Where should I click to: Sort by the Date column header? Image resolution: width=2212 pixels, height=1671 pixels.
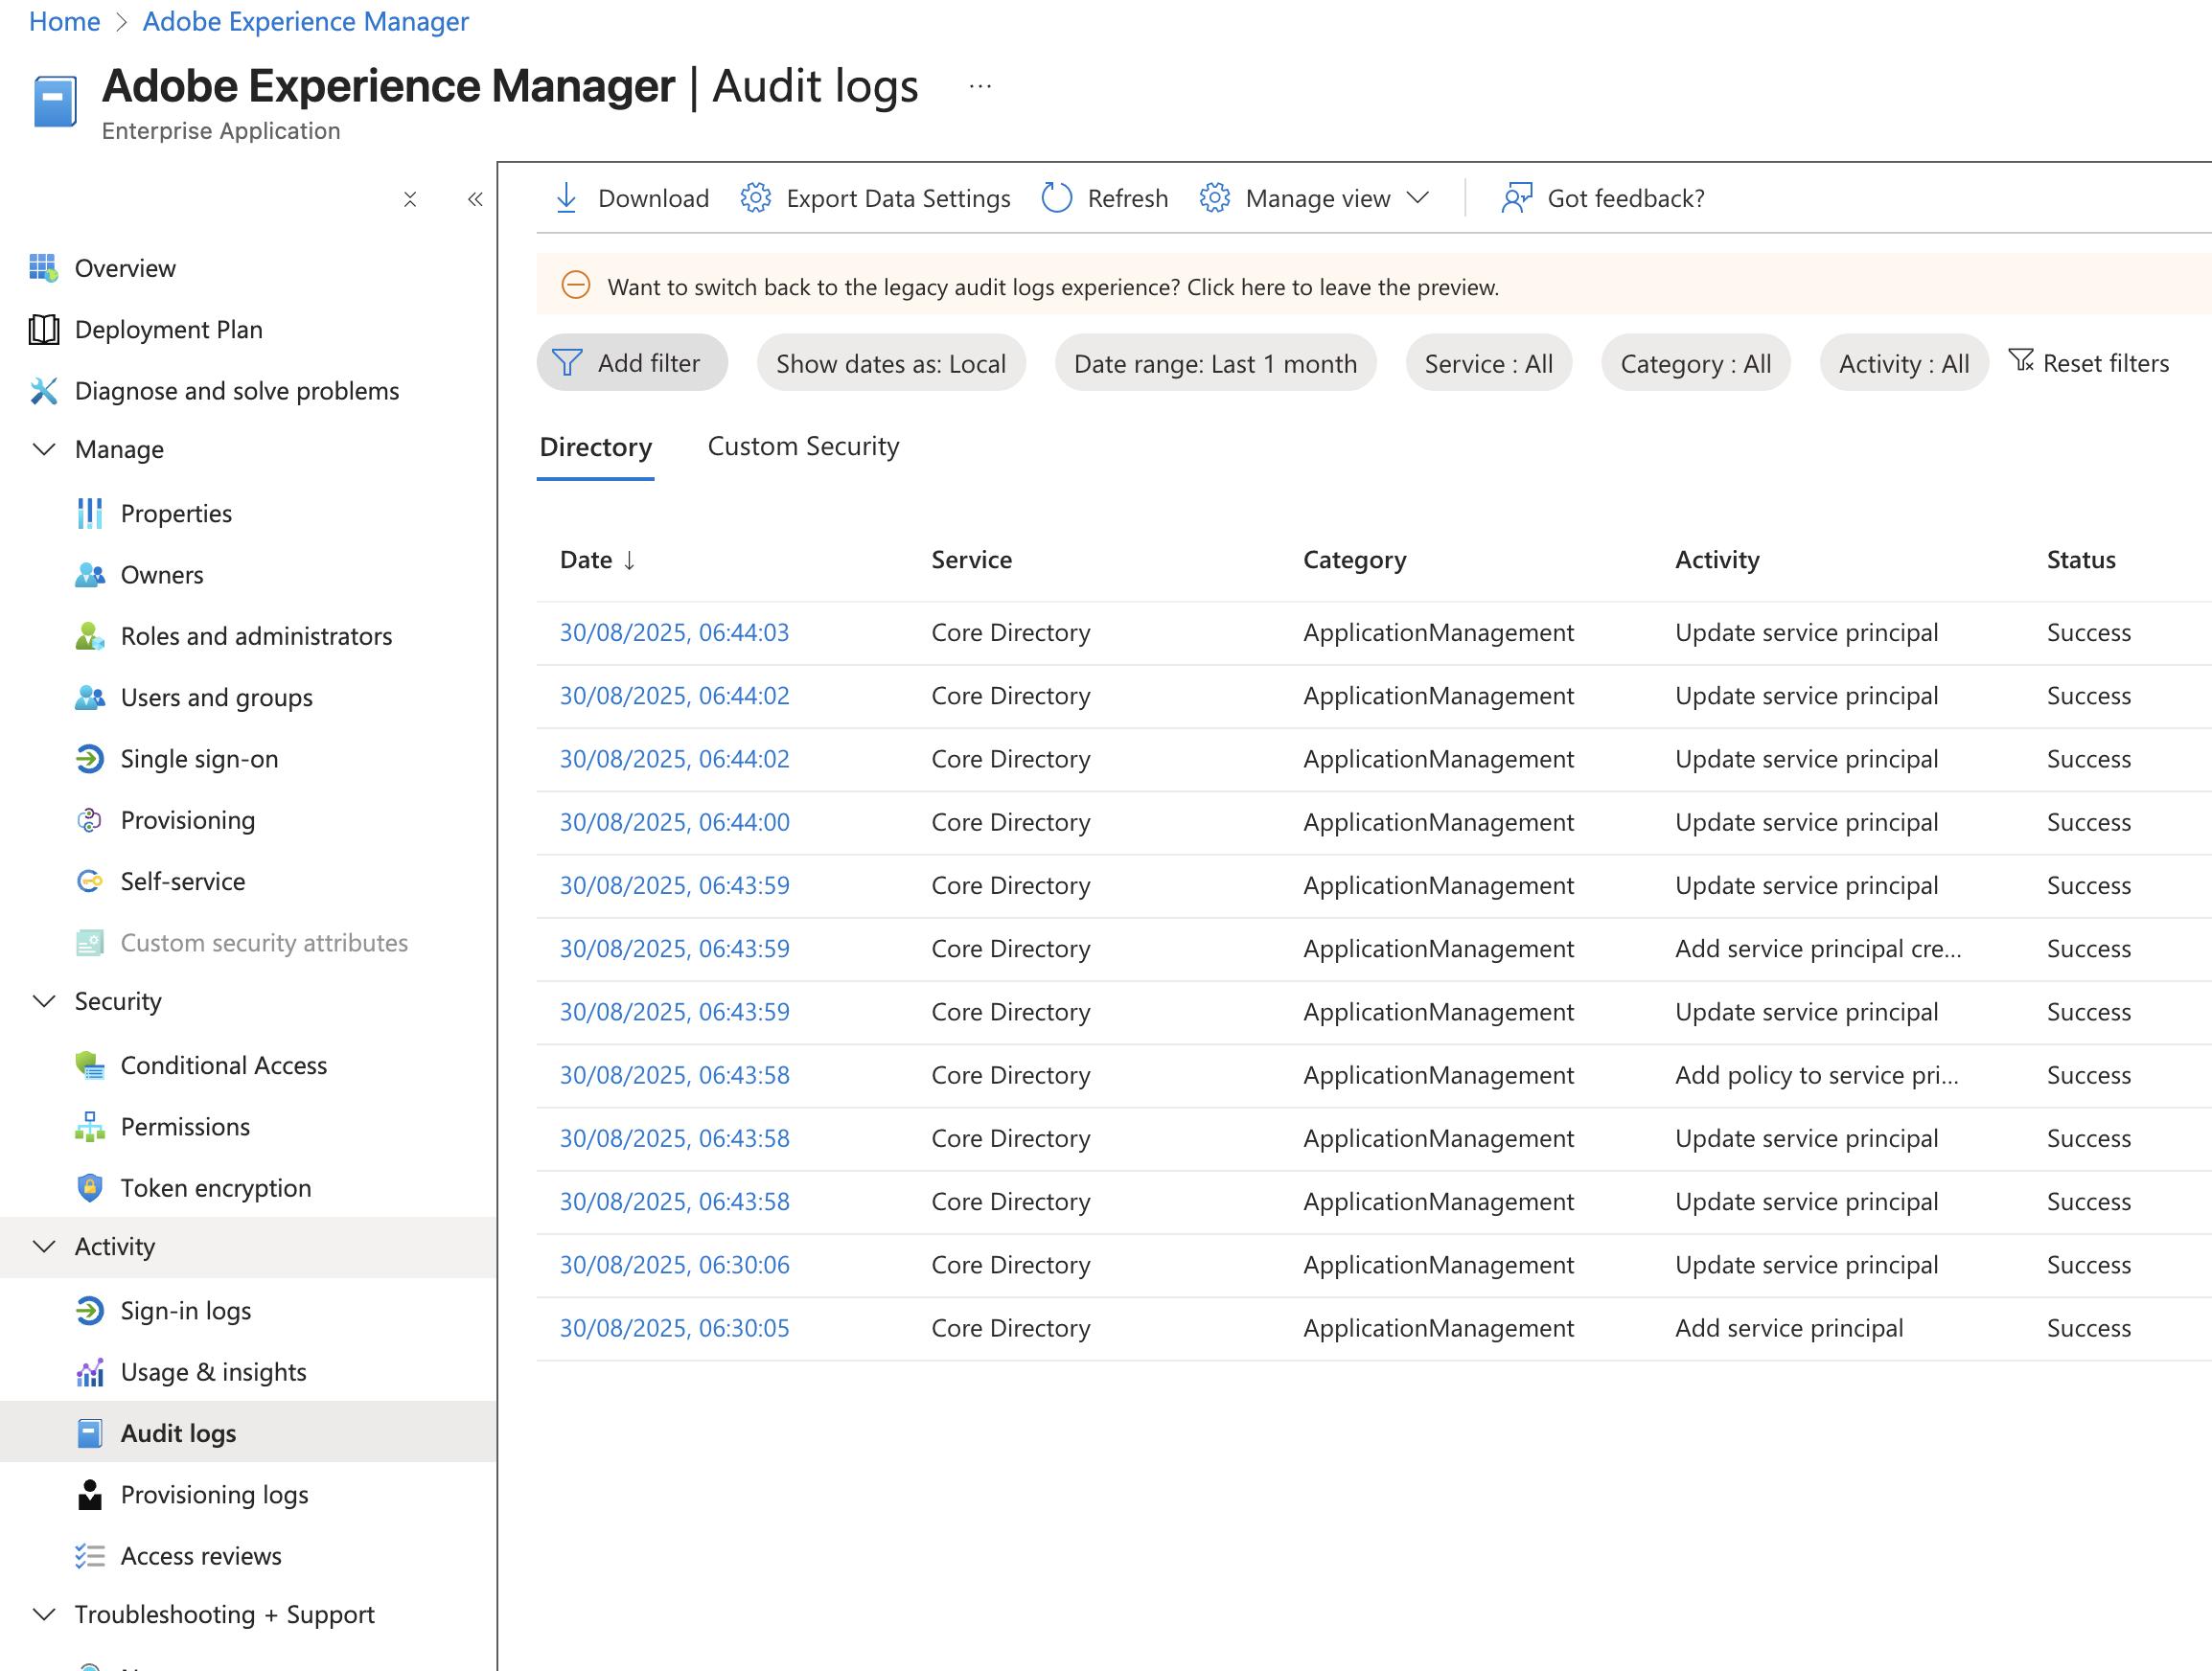point(597,560)
